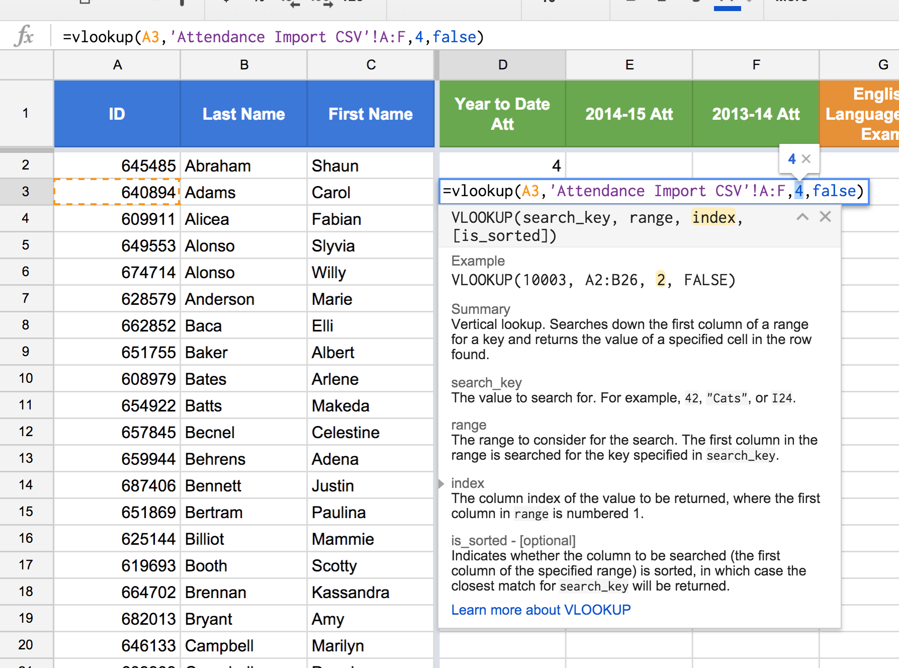
Task: Select row 3 header
Action: tap(26, 192)
